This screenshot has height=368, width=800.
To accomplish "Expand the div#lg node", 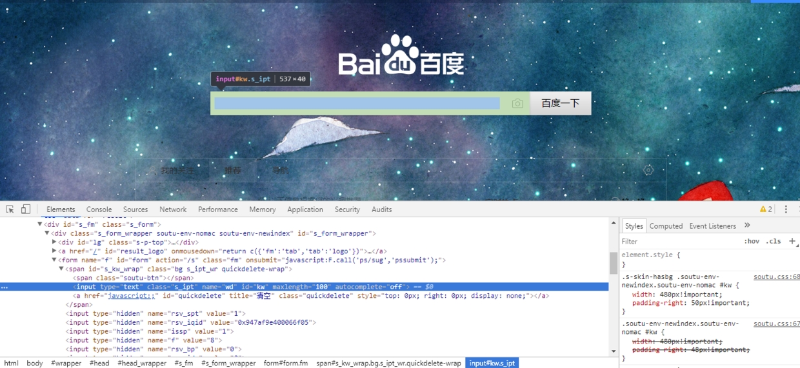I will click(54, 242).
